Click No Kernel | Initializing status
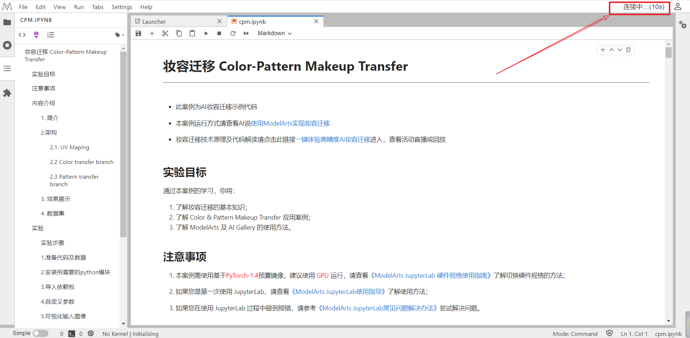This screenshot has width=690, height=338. click(x=130, y=334)
